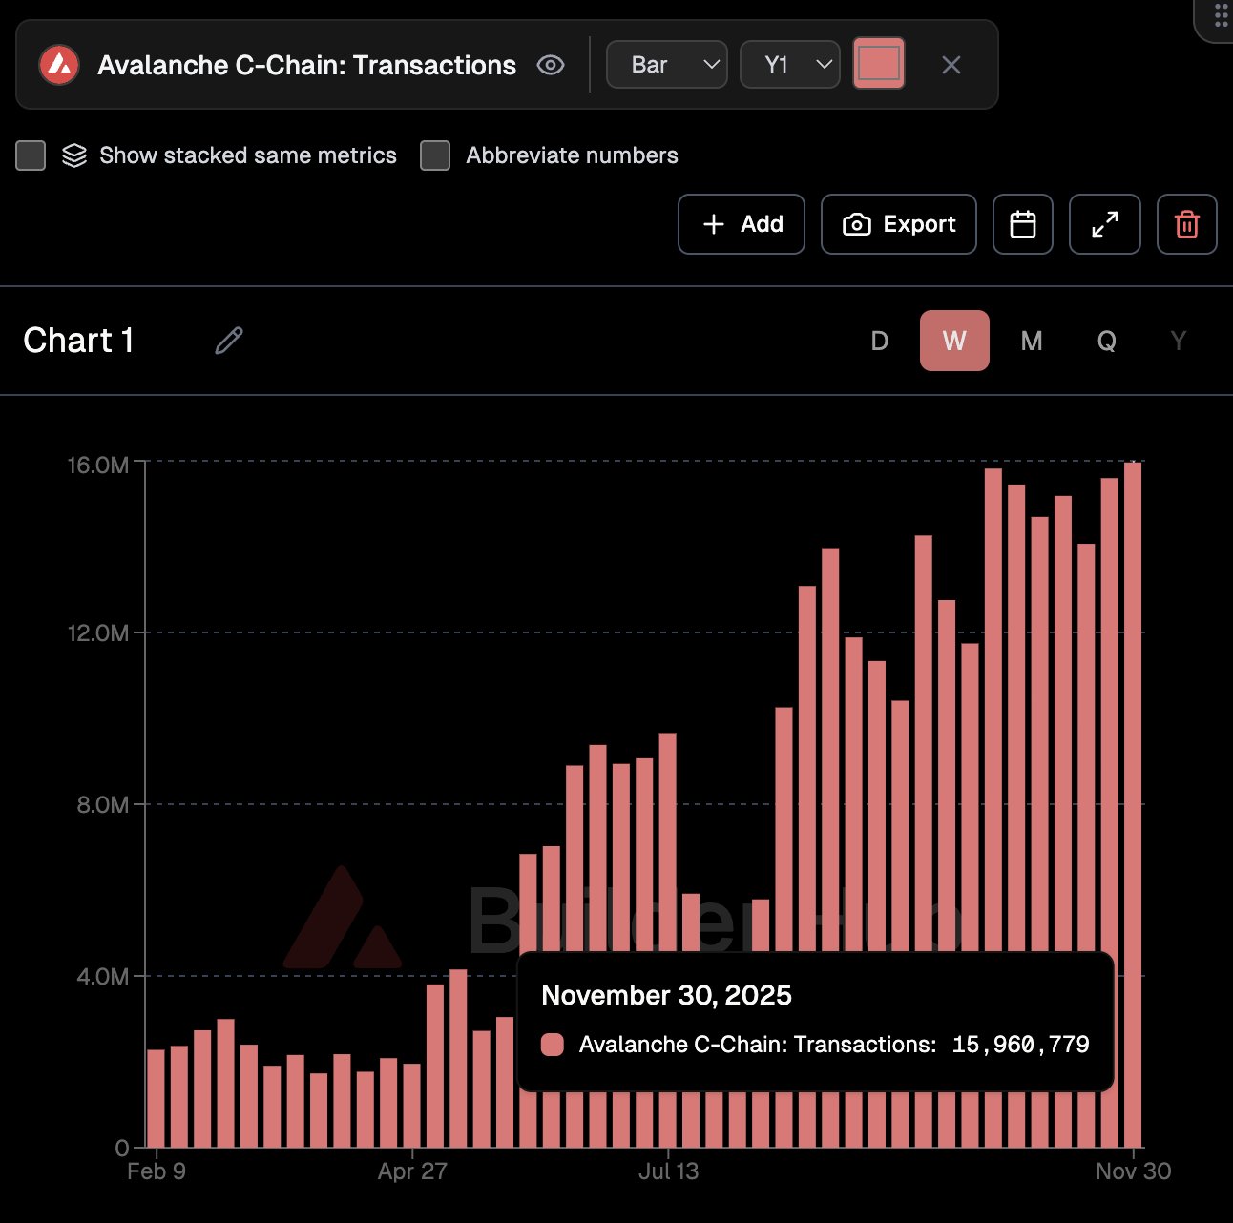
Task: Select the weekly (W) interval
Action: click(x=954, y=341)
